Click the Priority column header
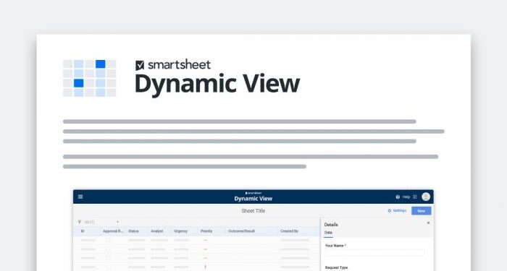The image size is (507, 271). pyautogui.click(x=206, y=231)
